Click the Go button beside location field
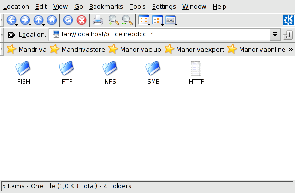Screen dimensions: 295x193 point(288,35)
